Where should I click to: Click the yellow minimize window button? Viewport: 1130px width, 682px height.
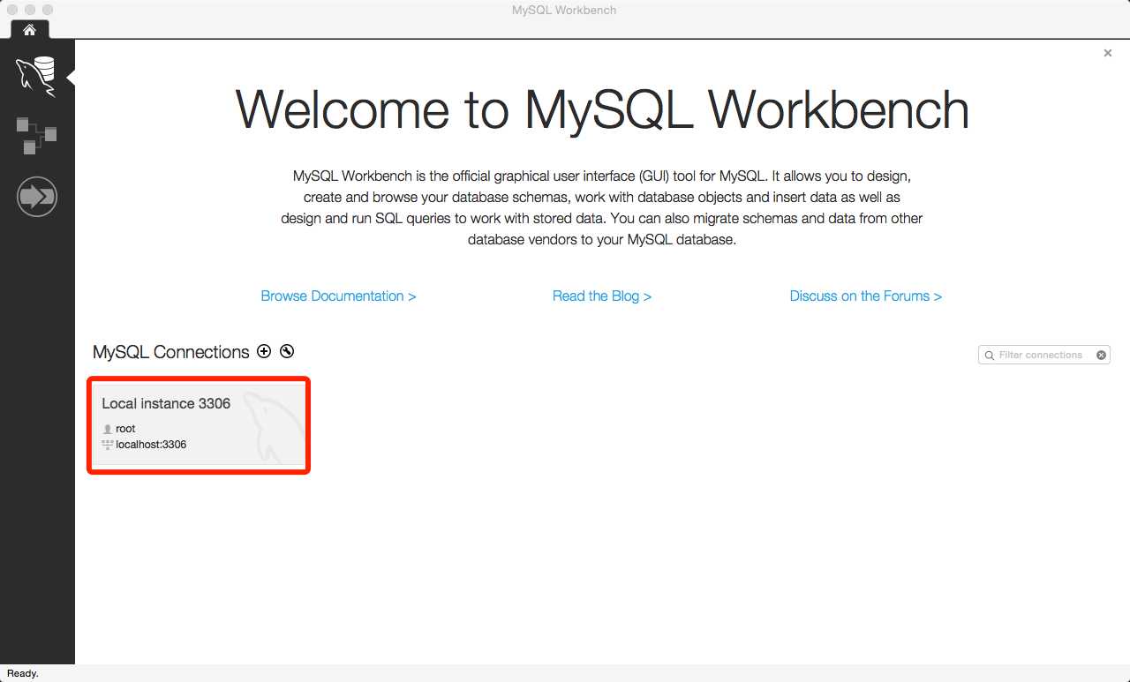coord(30,10)
